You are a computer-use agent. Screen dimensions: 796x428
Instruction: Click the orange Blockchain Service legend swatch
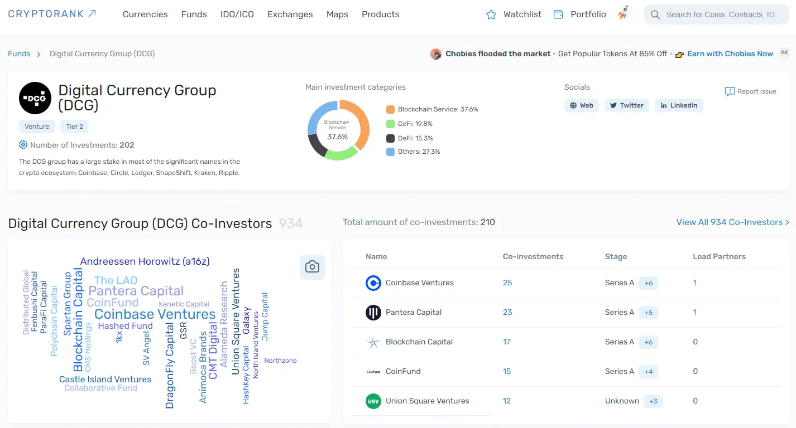[x=390, y=109]
